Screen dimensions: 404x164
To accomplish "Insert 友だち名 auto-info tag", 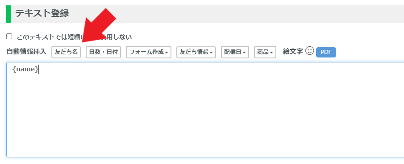I will point(66,52).
